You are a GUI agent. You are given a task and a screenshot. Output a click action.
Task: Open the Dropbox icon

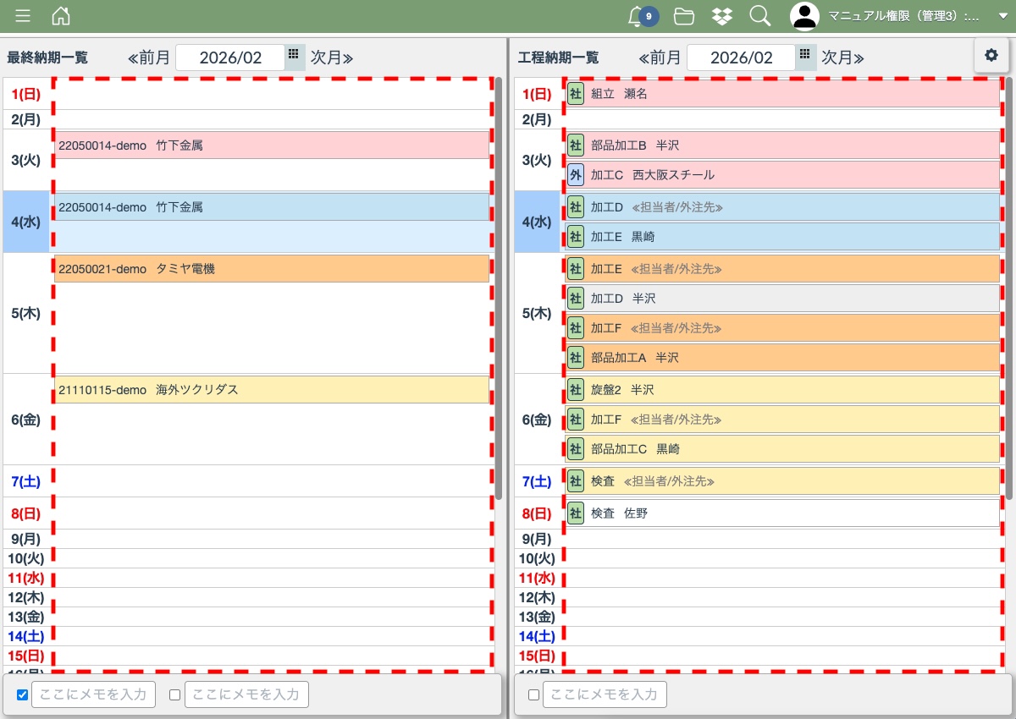[721, 16]
